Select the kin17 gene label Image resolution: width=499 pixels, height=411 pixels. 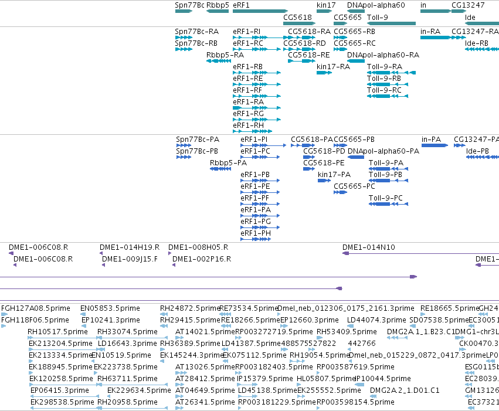(326, 5)
